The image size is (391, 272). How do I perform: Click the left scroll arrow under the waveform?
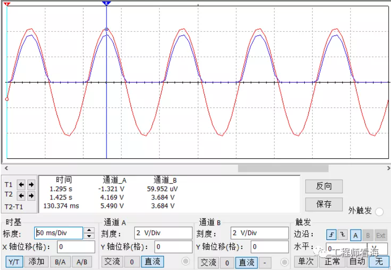[x=6, y=168]
